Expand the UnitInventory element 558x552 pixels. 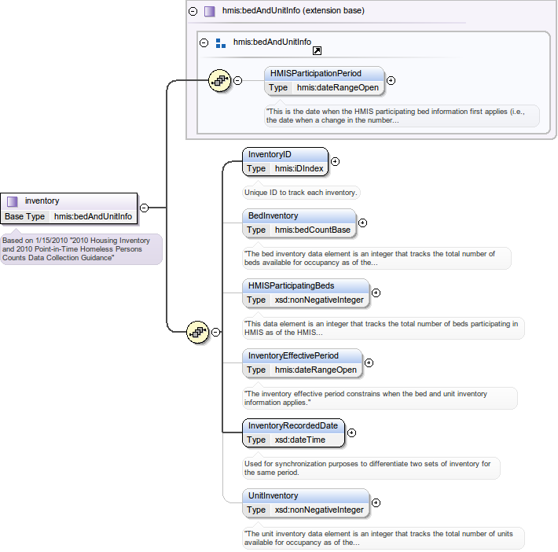[376, 502]
